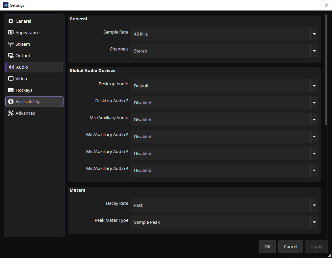Click the Appearance icon in sidebar
This screenshot has height=258, width=332.
[x=11, y=33]
